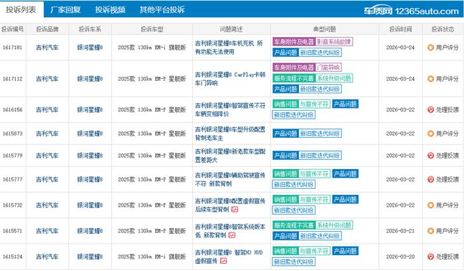This screenshot has height=271, width=464.
Task: Click image icon in complaint 1615124 summary
Action: (x=223, y=260)
